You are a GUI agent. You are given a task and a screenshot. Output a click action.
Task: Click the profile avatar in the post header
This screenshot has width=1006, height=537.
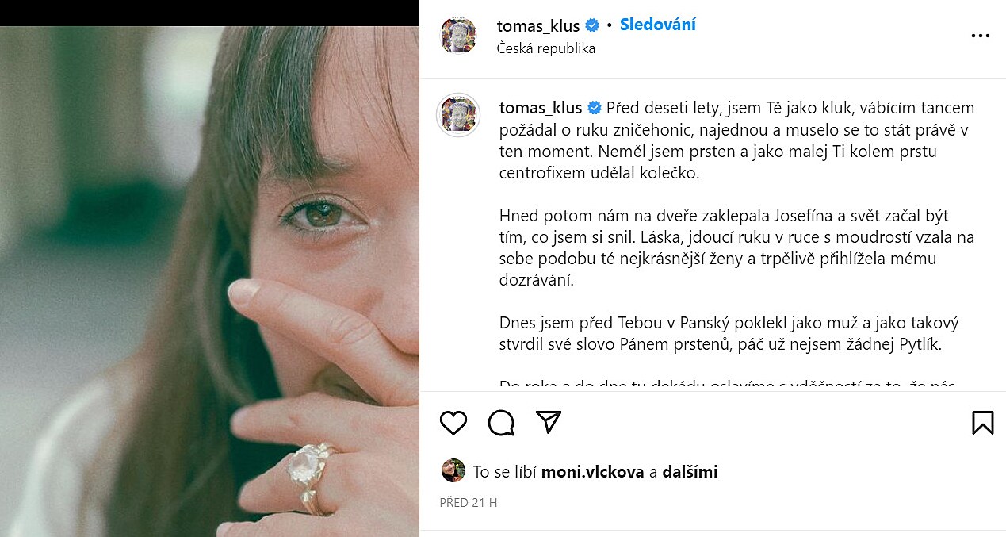(458, 36)
